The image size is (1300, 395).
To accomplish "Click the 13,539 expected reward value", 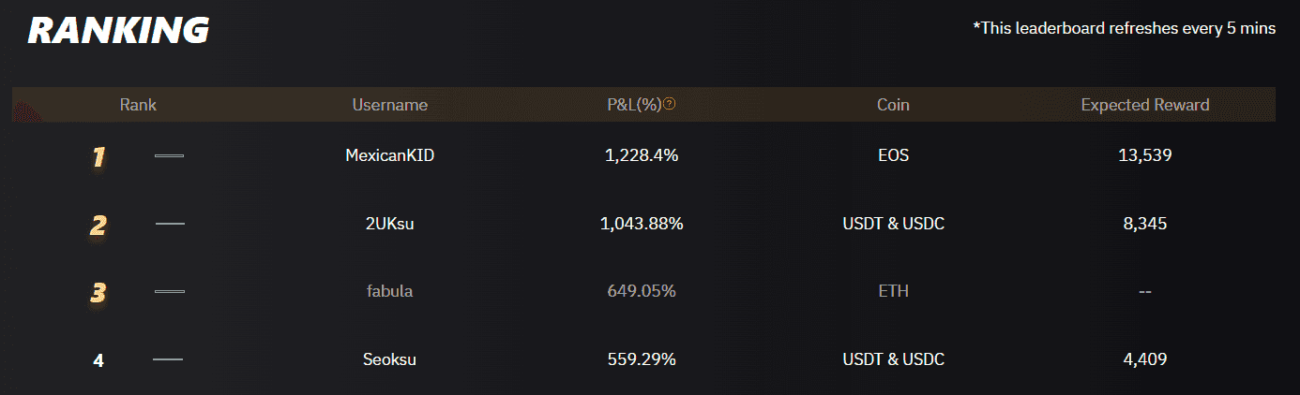I will tap(1144, 155).
